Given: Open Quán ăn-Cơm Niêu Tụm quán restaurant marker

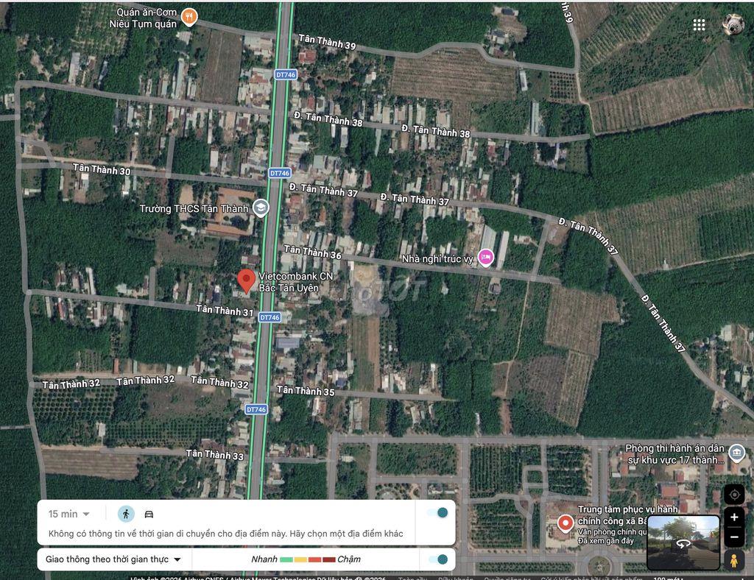Looking at the screenshot, I should [189, 18].
